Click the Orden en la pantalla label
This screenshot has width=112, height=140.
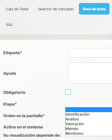[x=24, y=116]
